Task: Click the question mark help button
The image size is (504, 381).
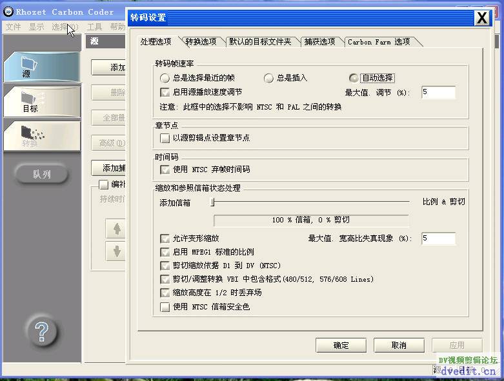Action: click(41, 331)
